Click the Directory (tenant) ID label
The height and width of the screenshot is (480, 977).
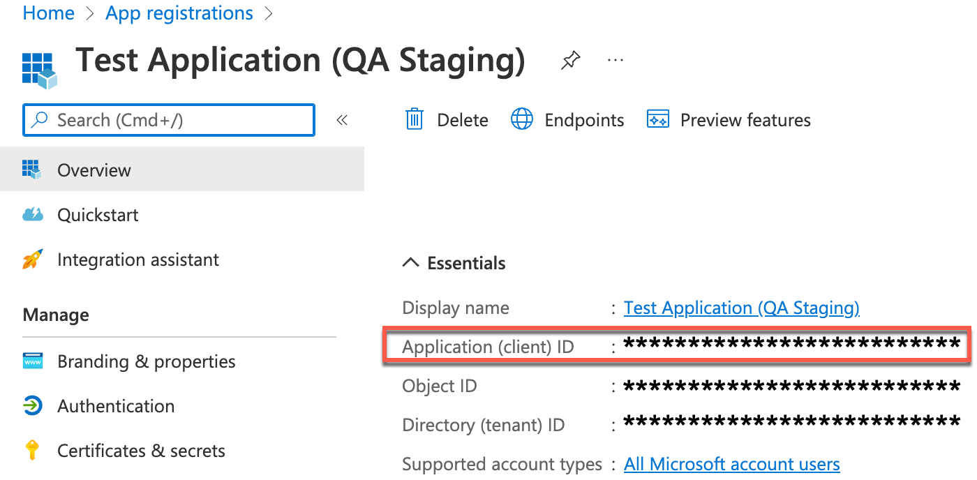[484, 425]
